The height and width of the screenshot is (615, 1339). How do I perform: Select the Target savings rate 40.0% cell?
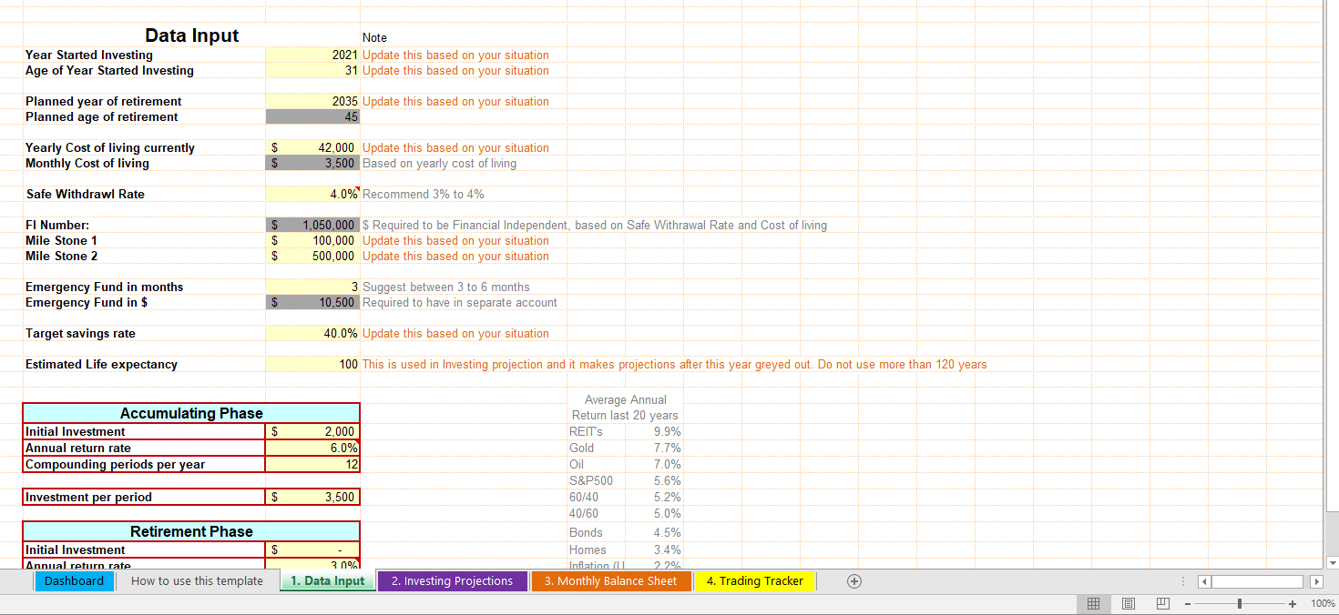pyautogui.click(x=312, y=334)
